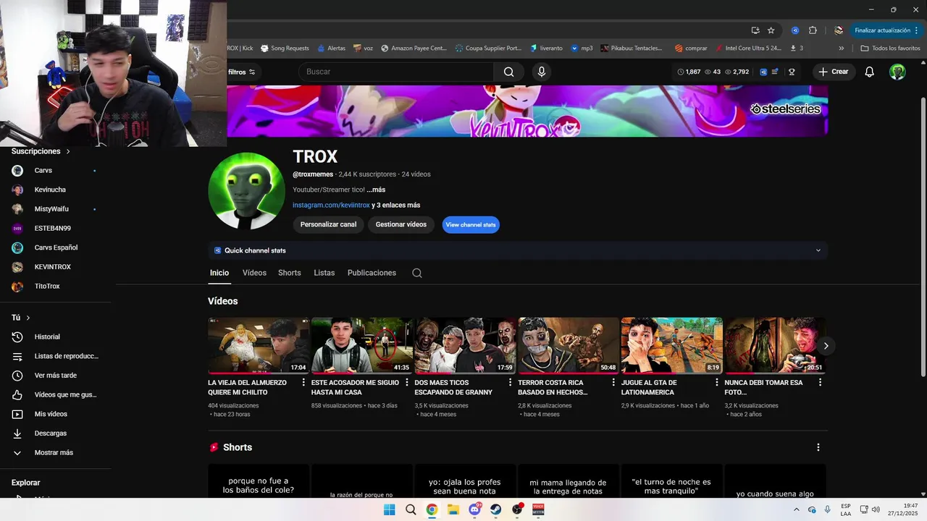Click the YouTube search magnifier button
The height and width of the screenshot is (521, 927).
(x=508, y=72)
